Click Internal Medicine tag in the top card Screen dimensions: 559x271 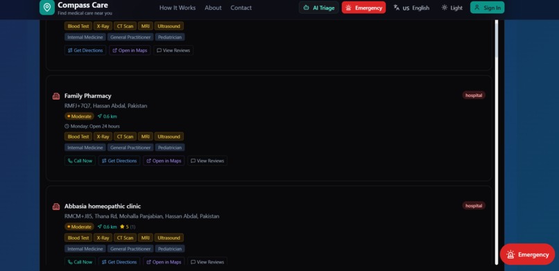coord(85,37)
